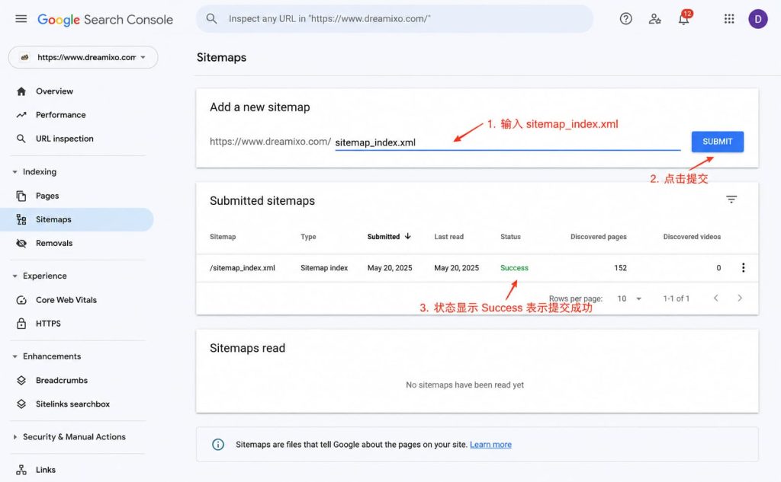Screen dimensions: 781x482
Task: Open the filter icon in Submitted sitemaps
Action: pyautogui.click(x=731, y=200)
